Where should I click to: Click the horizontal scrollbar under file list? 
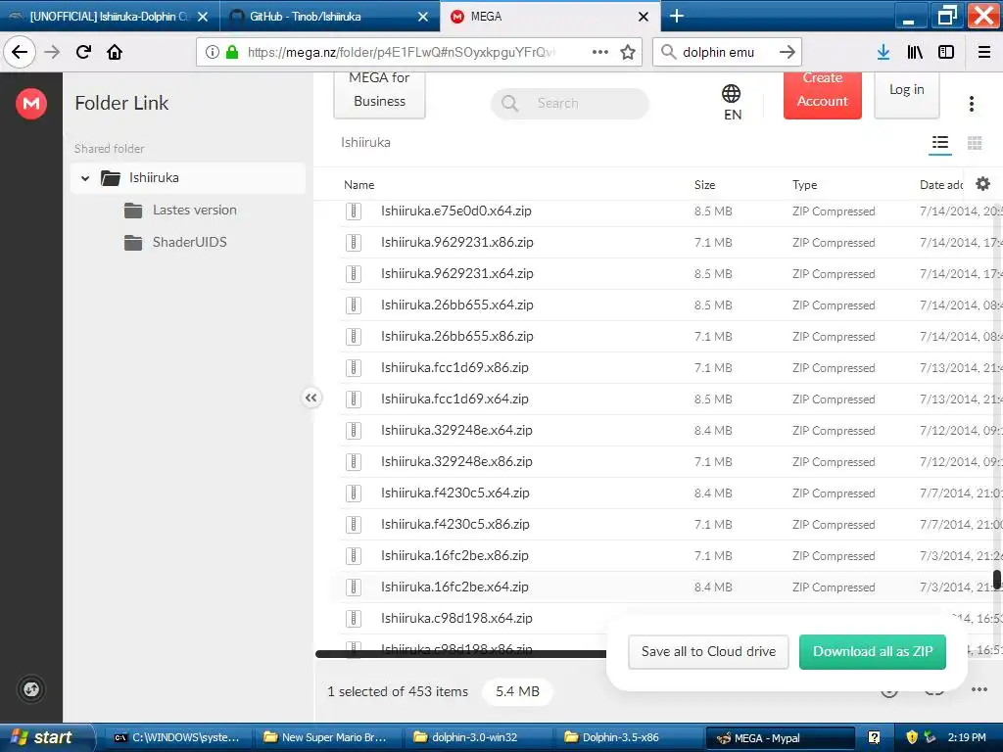point(460,653)
